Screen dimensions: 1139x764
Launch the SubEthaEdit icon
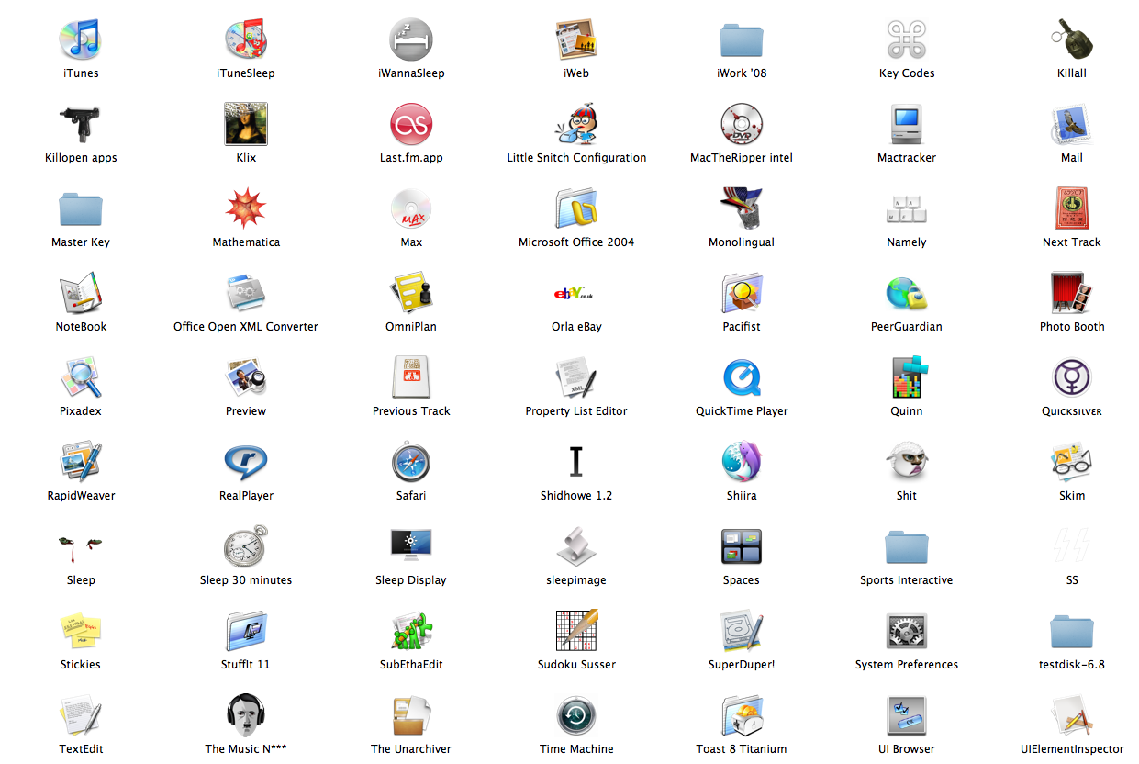411,630
